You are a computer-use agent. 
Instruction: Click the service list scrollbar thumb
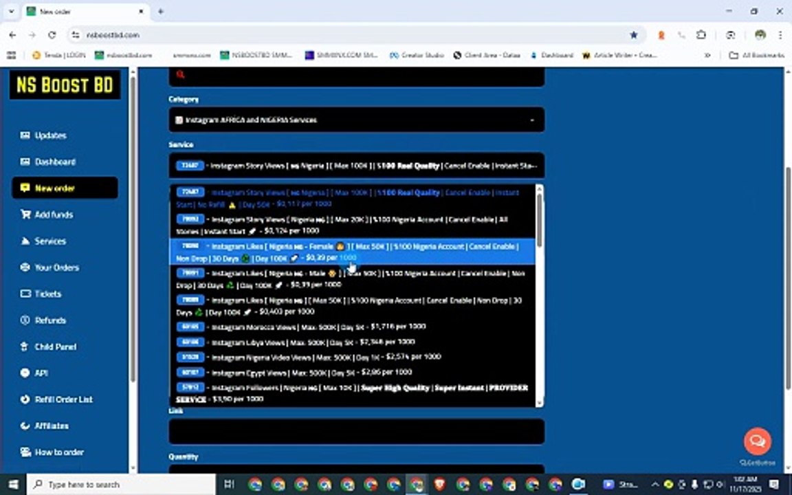coord(539,220)
